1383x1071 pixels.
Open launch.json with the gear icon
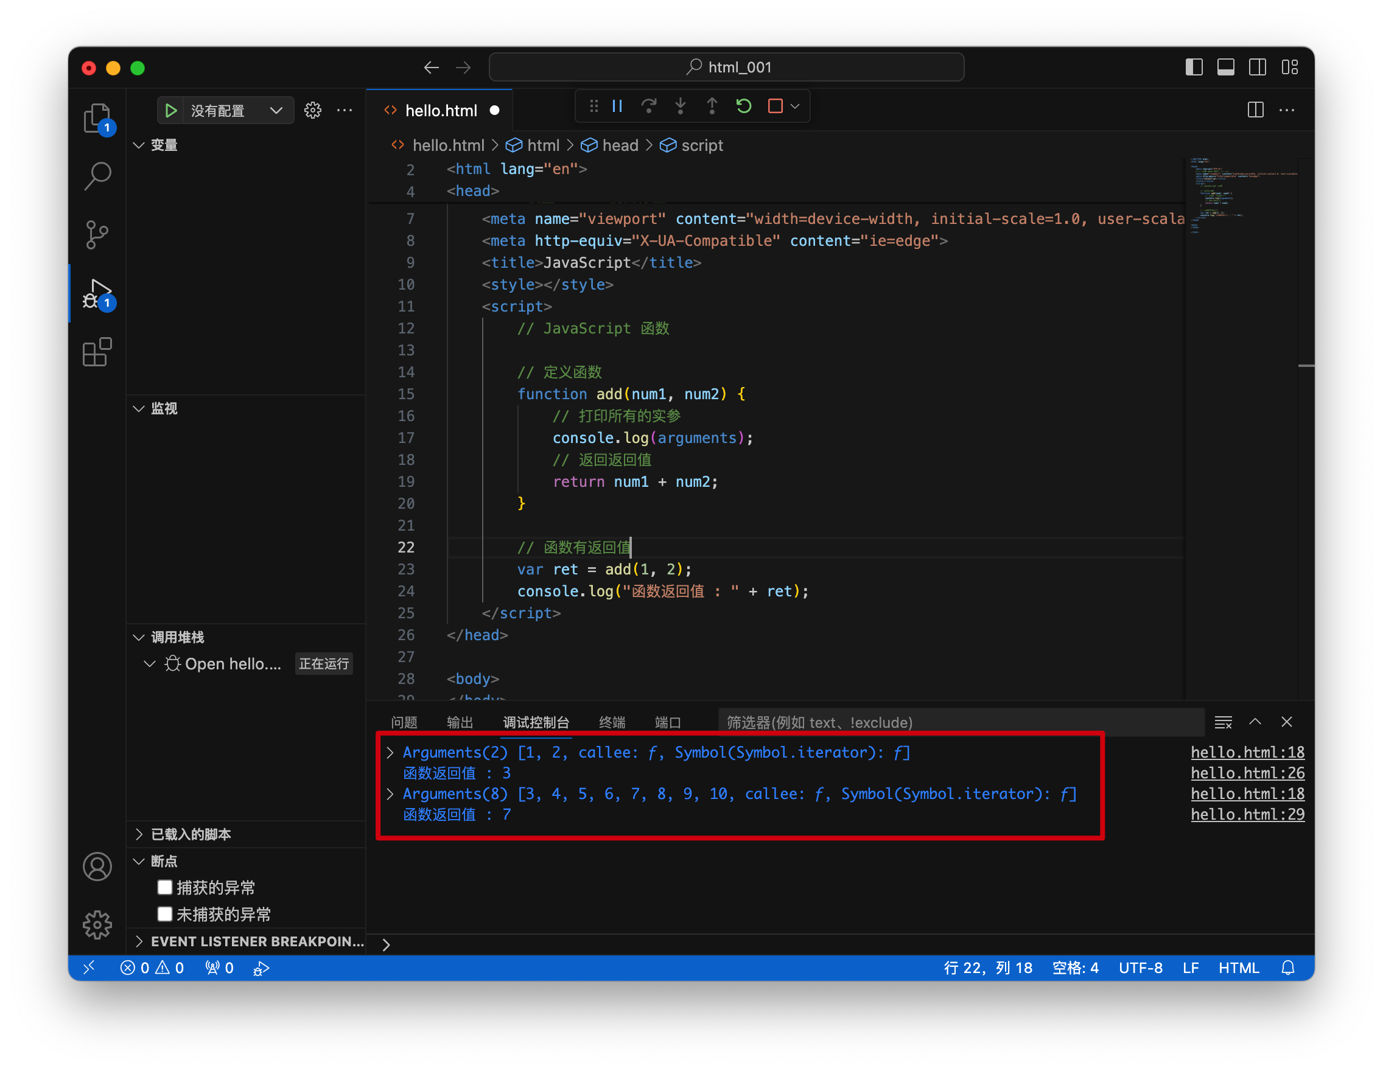tap(313, 111)
